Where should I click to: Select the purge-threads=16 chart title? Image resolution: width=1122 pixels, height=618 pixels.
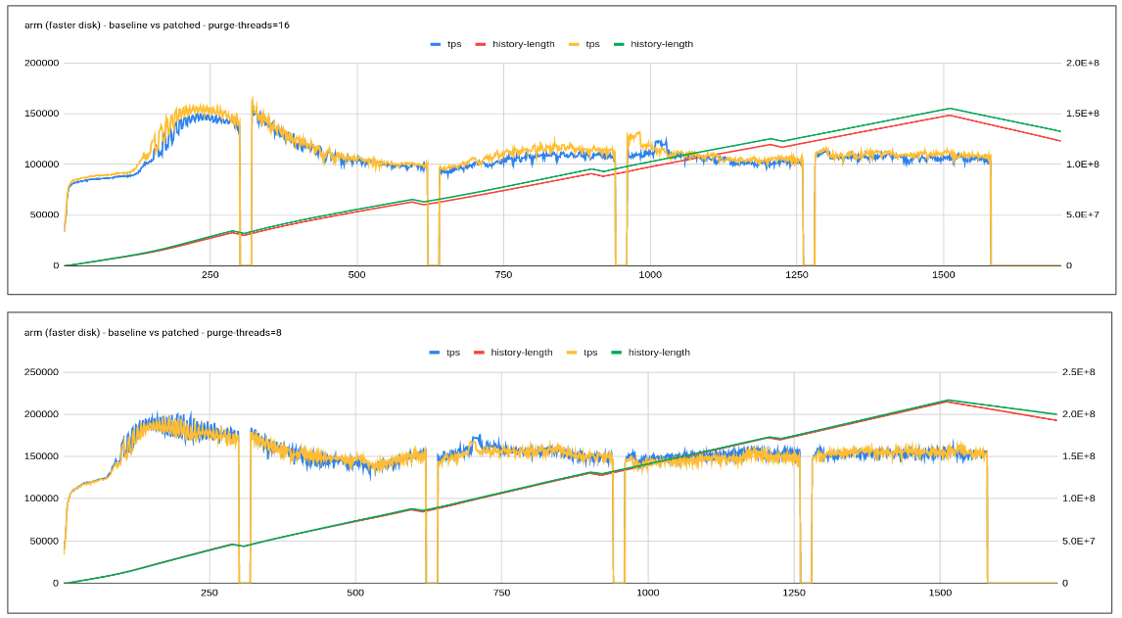[x=157, y=24]
